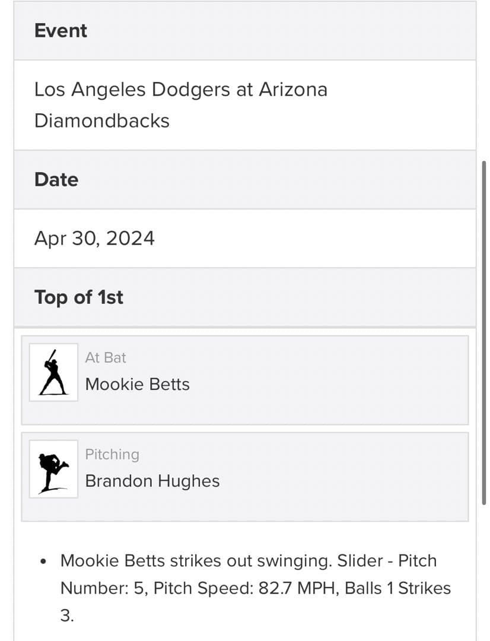Click the Date section header

56,179
